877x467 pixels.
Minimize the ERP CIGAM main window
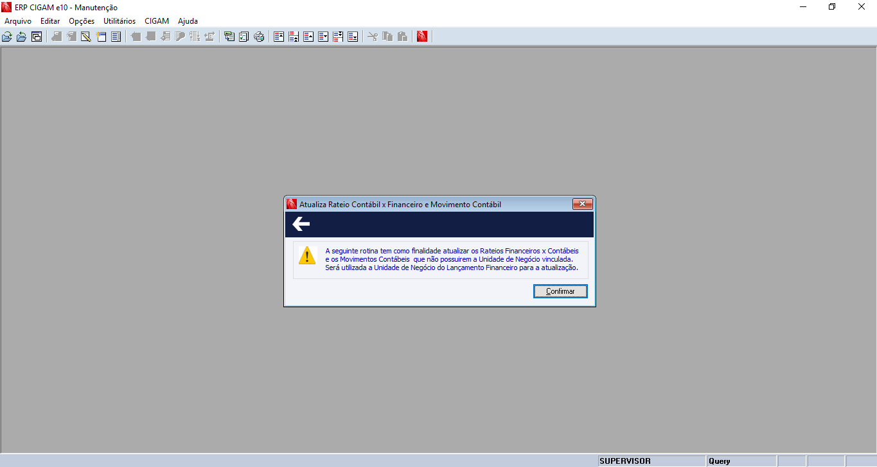[803, 7]
